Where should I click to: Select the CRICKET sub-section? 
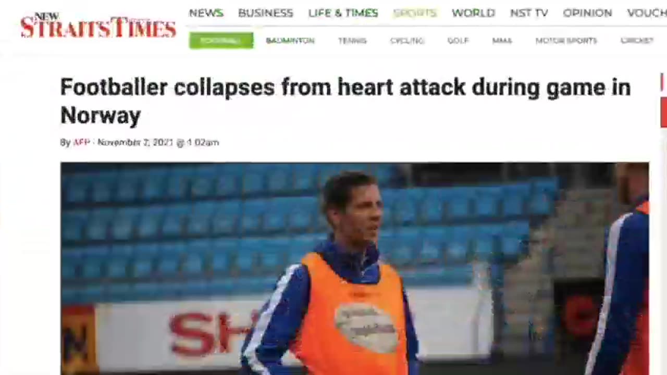(637, 41)
